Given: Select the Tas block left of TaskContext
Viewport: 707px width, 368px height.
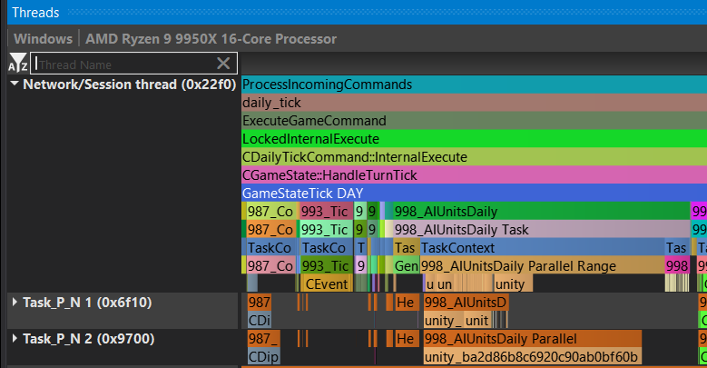Looking at the screenshot, I should (406, 247).
